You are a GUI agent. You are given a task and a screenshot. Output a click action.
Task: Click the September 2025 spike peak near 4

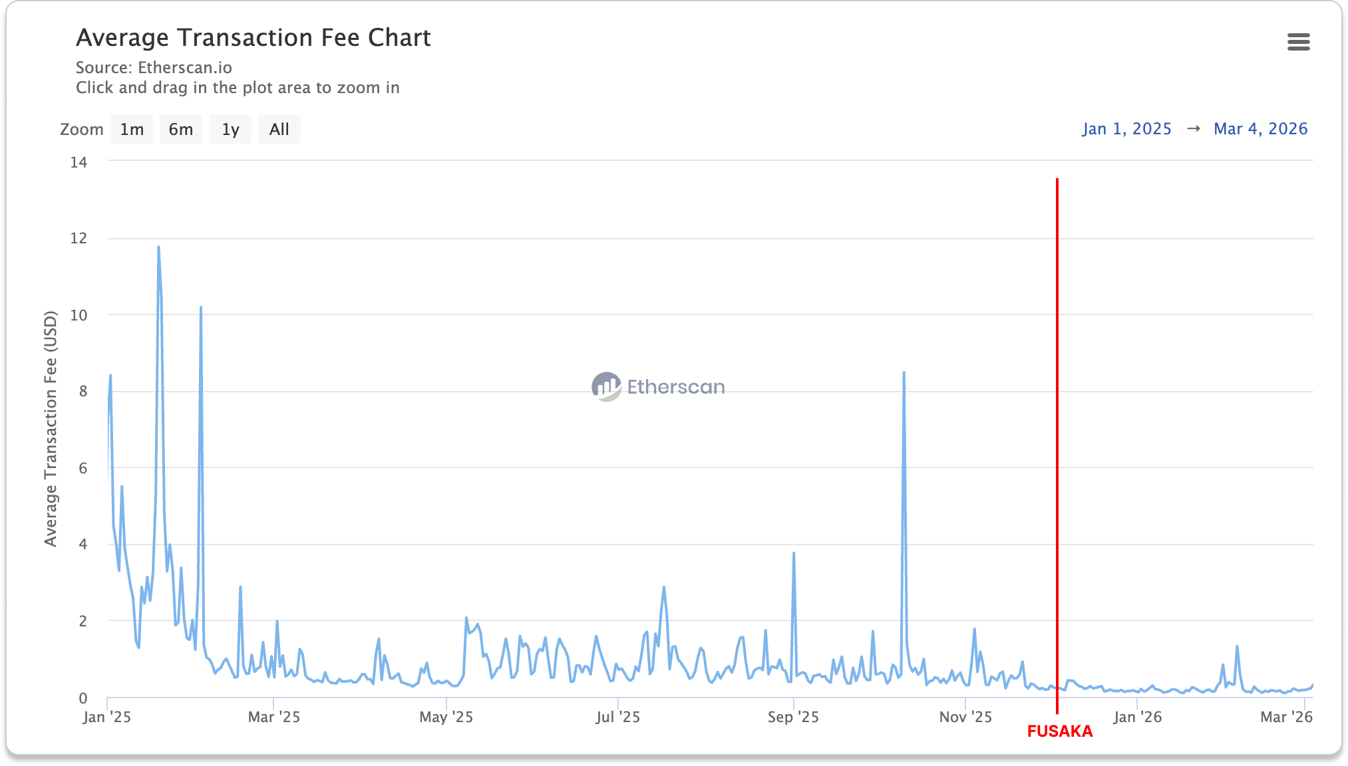point(794,553)
